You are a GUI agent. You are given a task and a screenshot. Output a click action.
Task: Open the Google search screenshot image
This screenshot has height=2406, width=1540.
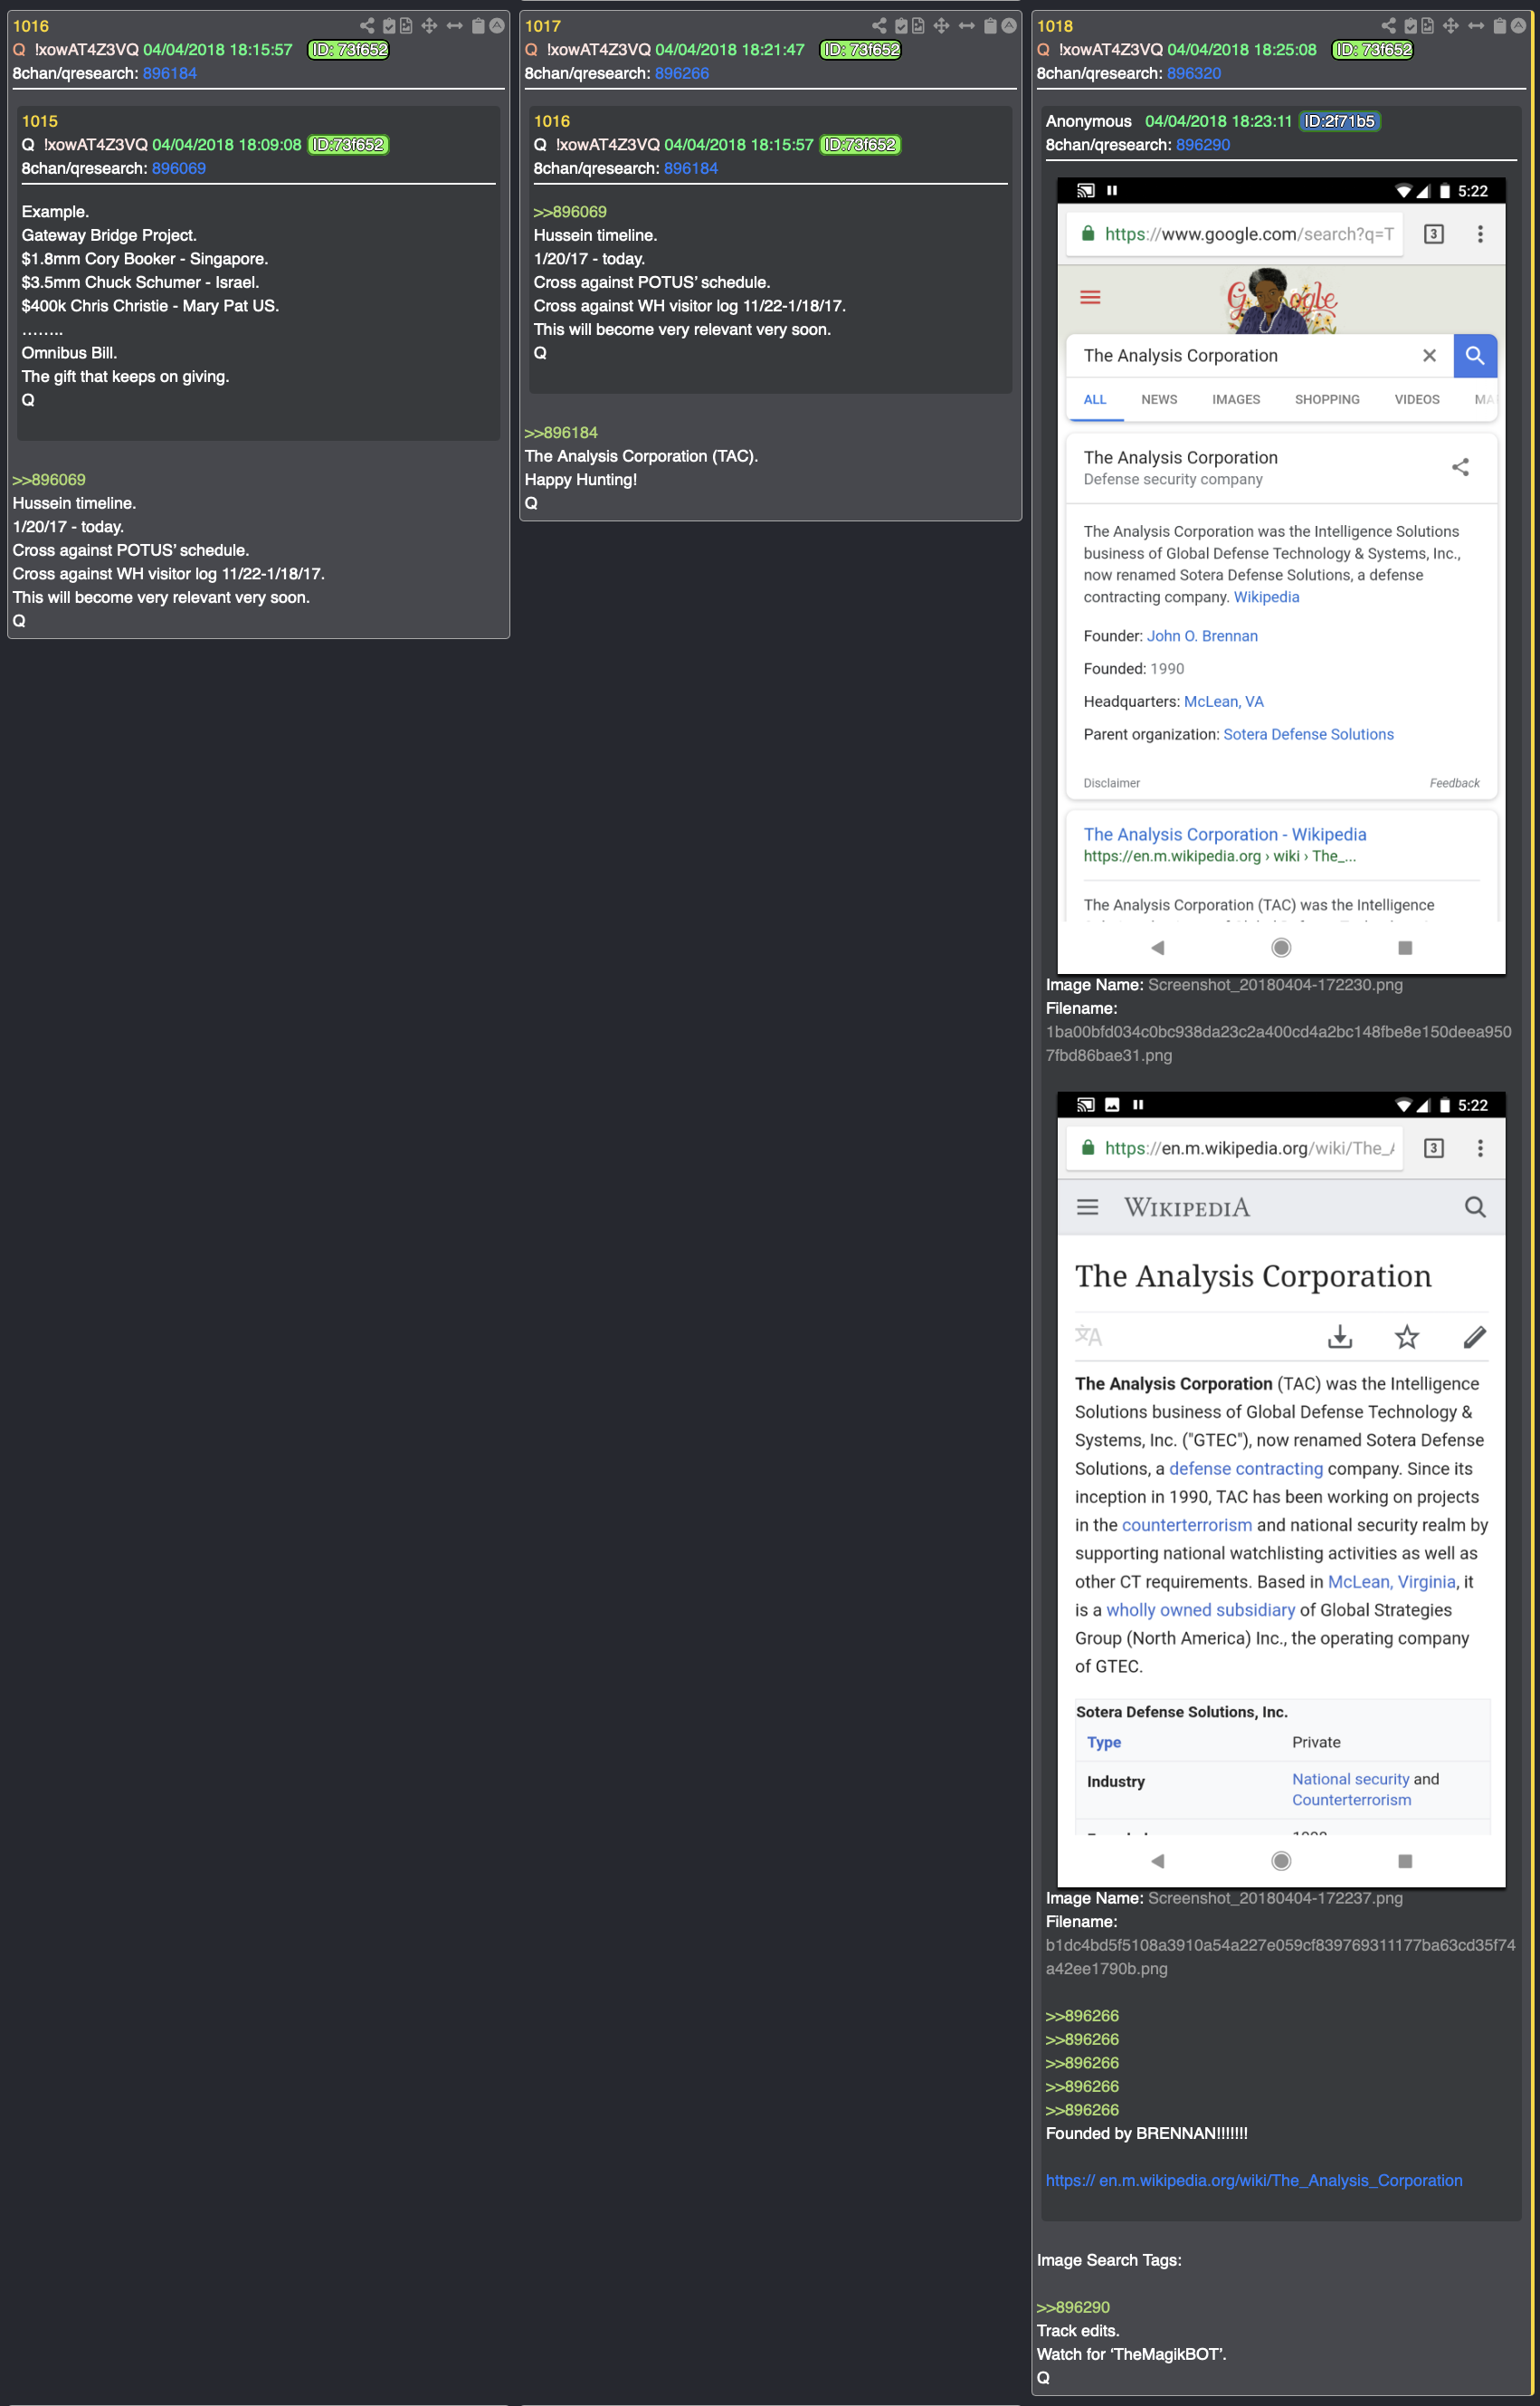click(1280, 575)
